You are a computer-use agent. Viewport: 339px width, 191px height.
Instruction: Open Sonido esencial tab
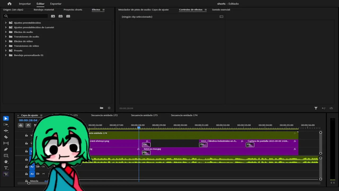tap(221, 10)
